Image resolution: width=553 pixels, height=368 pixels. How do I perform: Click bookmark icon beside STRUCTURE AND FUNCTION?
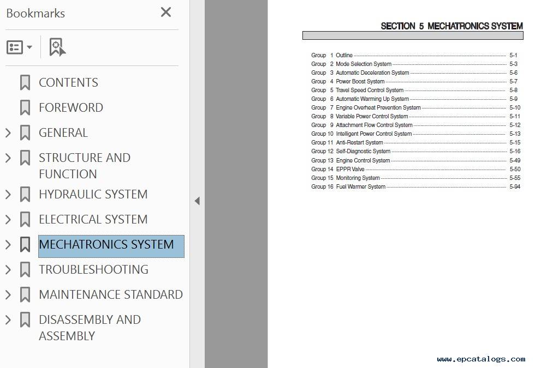[25, 158]
